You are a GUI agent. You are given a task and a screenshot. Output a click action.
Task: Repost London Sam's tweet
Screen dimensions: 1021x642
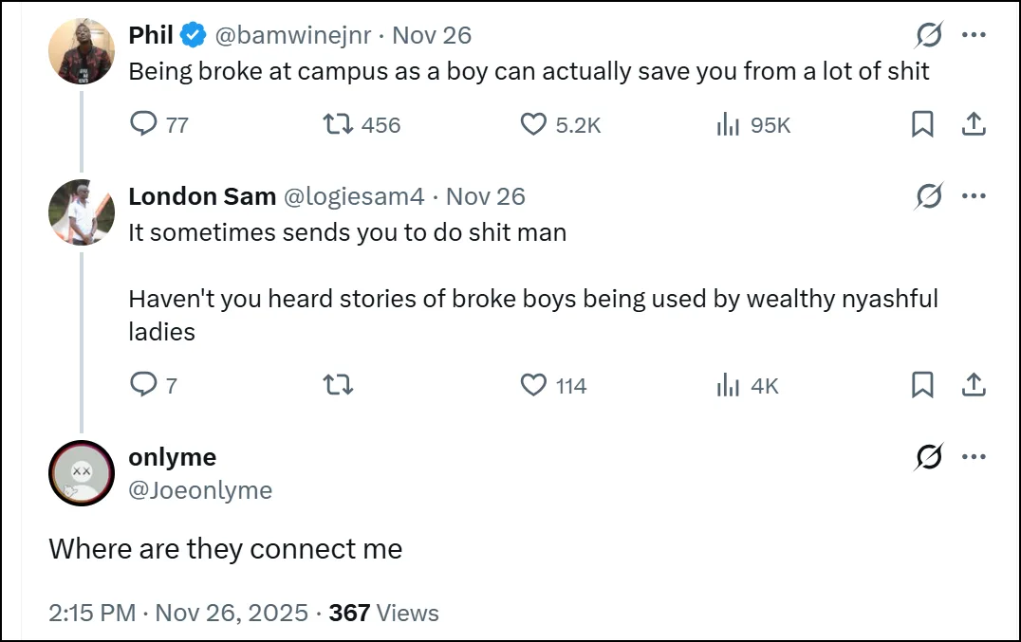click(x=338, y=385)
